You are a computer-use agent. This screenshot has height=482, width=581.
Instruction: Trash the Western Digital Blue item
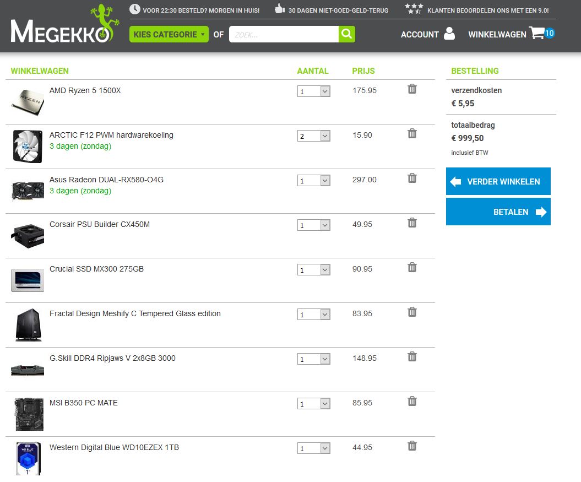tap(412, 446)
